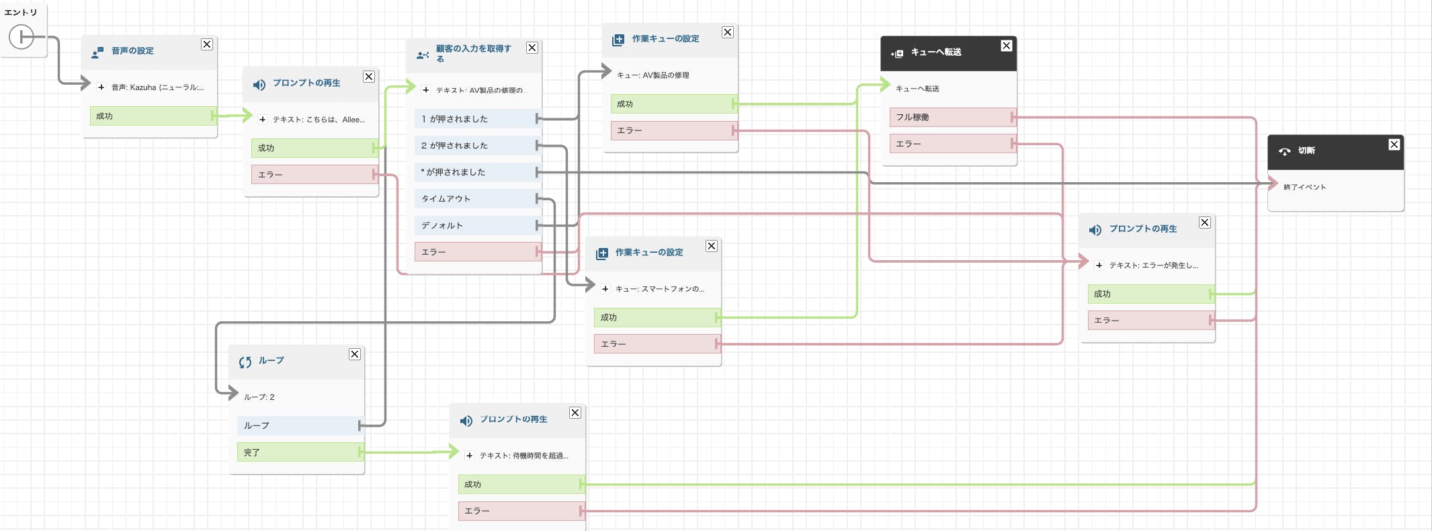Screen dimensions: 1432x531
Task: Delete the ループ block with its X
Action: (x=355, y=354)
